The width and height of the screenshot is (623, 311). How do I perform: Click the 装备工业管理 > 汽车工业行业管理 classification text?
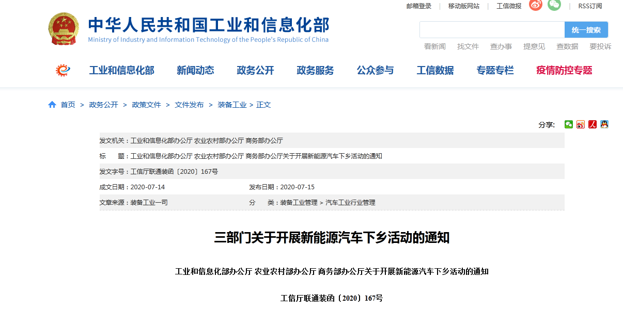click(328, 203)
